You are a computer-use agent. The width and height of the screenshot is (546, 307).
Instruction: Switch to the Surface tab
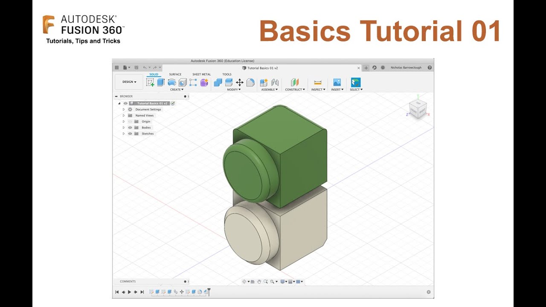(175, 74)
